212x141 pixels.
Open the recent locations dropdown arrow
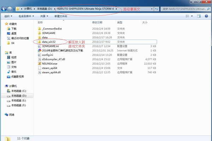(14, 9)
